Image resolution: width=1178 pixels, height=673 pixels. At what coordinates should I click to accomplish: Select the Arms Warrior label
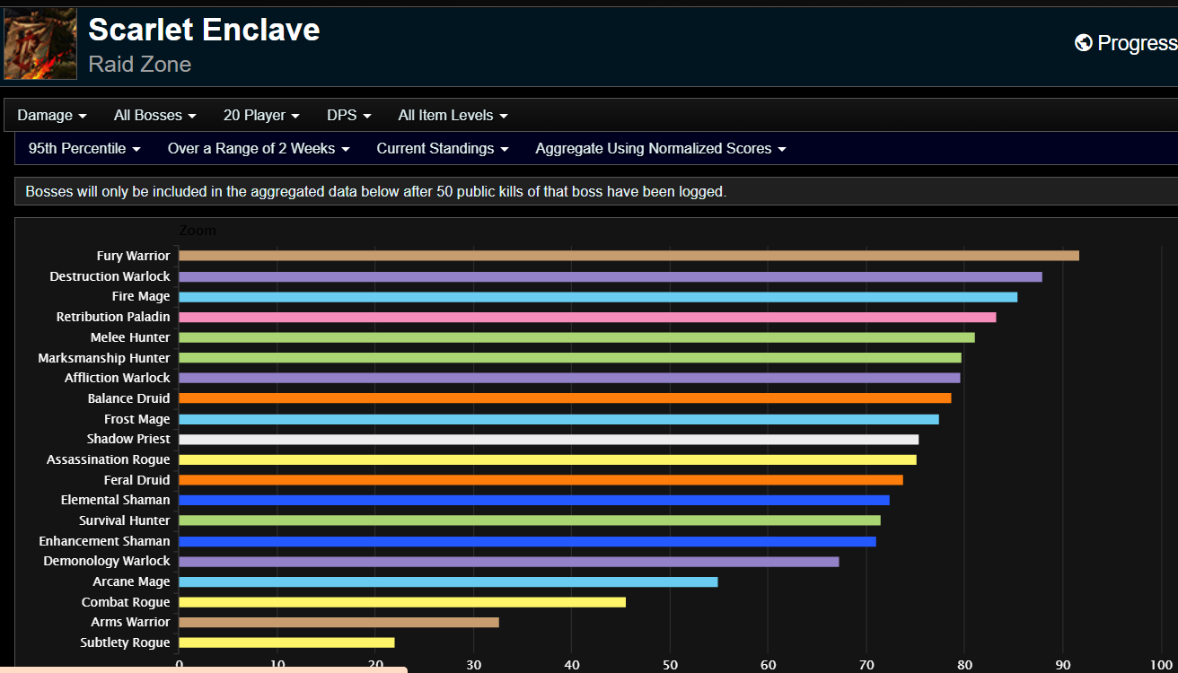pyautogui.click(x=130, y=622)
